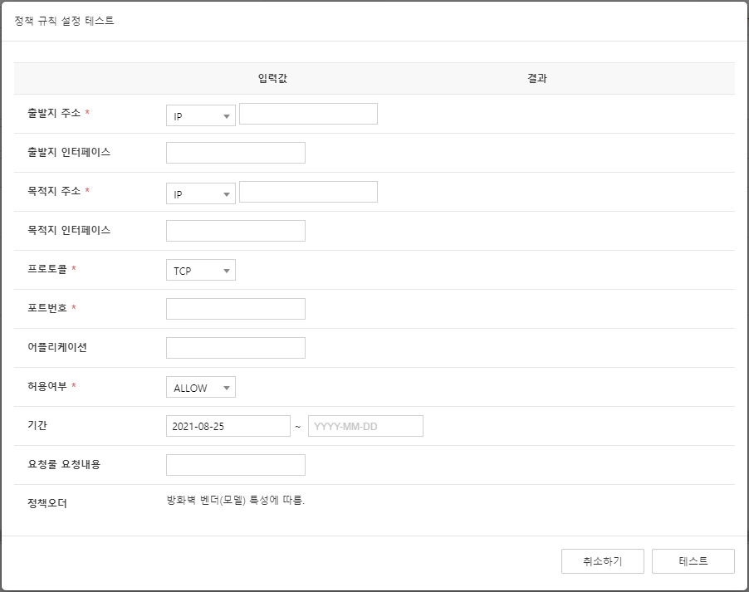Click the 출발지 주소 address input field

pos(308,114)
